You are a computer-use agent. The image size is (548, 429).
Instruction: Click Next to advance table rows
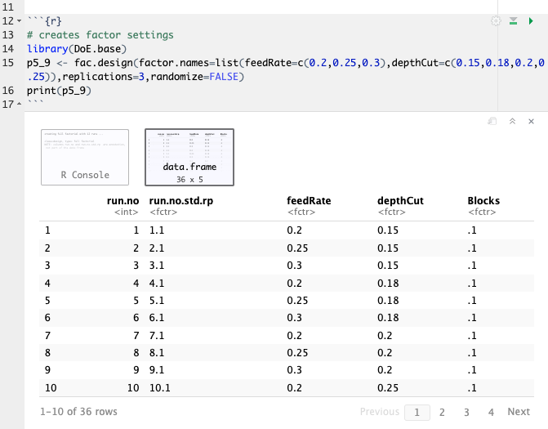519,412
